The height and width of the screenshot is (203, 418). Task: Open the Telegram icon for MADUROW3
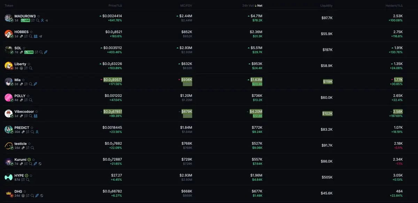[47, 21]
